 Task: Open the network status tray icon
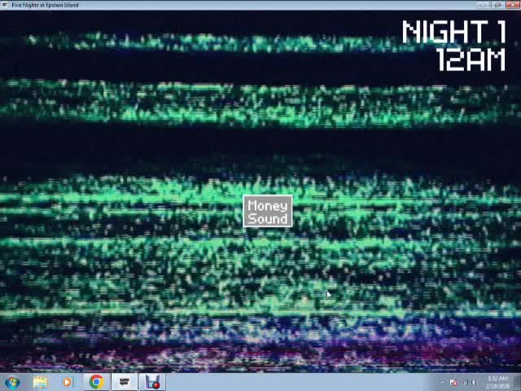coord(465,383)
